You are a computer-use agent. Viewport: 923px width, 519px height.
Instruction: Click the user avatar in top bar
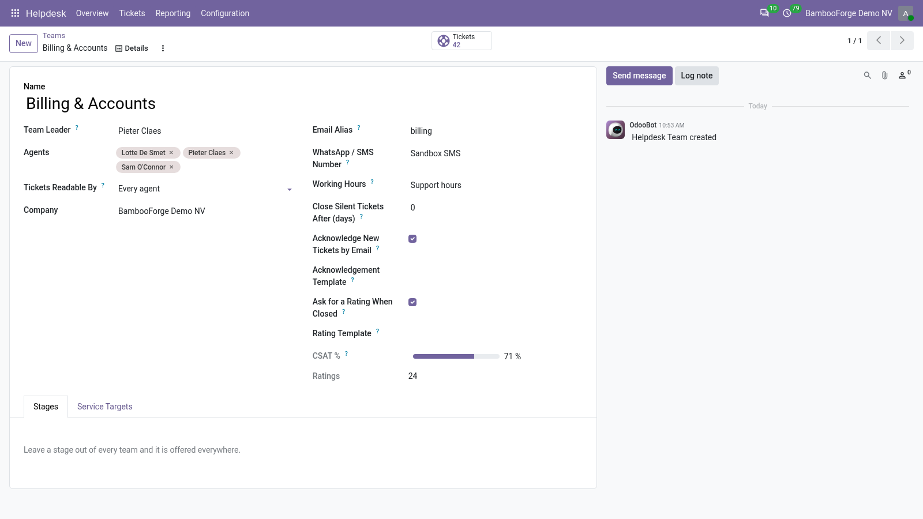[x=905, y=13]
